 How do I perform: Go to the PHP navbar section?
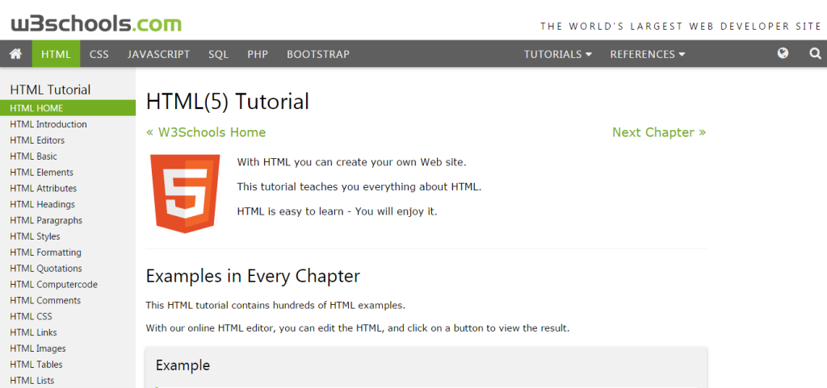pyautogui.click(x=258, y=54)
